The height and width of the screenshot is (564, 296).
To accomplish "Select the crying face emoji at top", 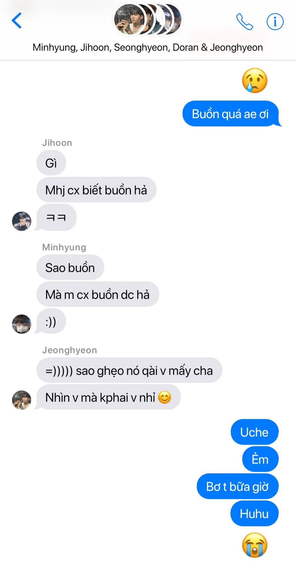I will coord(255,80).
